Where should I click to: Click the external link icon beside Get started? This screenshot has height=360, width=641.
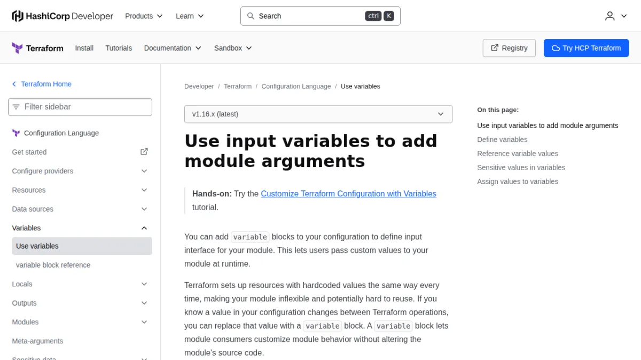pos(144,151)
